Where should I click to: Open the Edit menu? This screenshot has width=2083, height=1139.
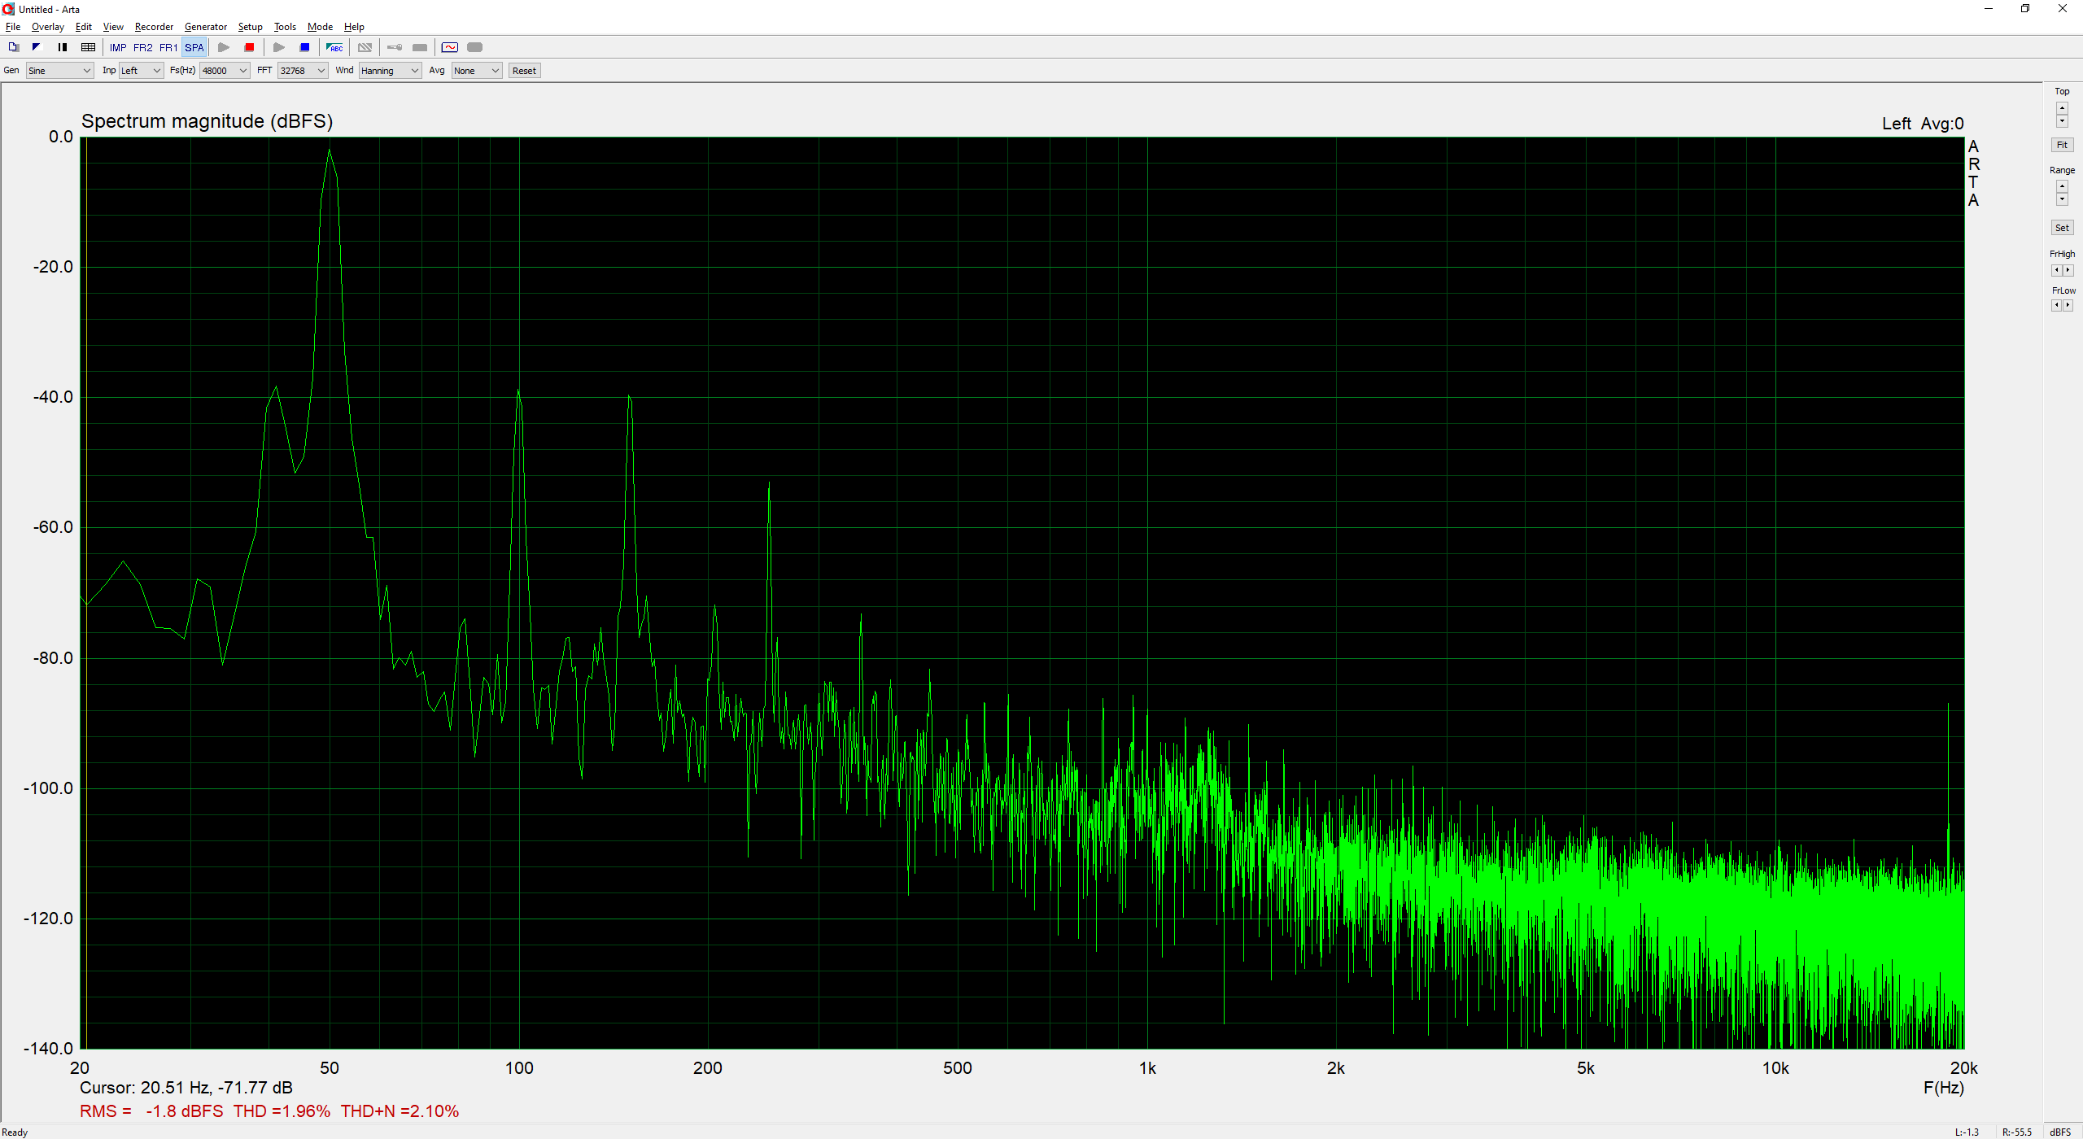[84, 27]
